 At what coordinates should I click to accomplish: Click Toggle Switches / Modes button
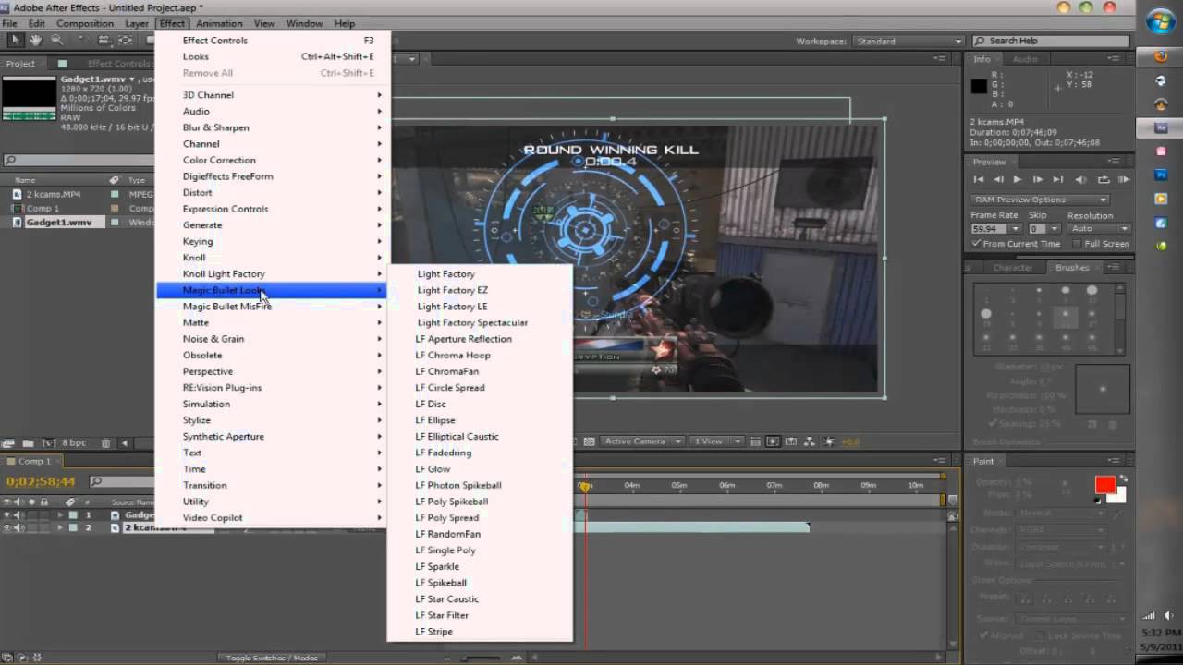pos(272,658)
